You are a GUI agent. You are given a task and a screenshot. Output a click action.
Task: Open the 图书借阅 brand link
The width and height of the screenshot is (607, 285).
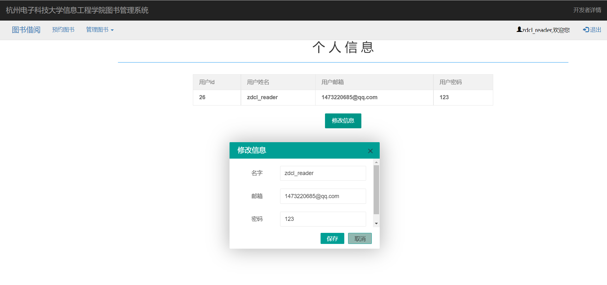coord(26,30)
